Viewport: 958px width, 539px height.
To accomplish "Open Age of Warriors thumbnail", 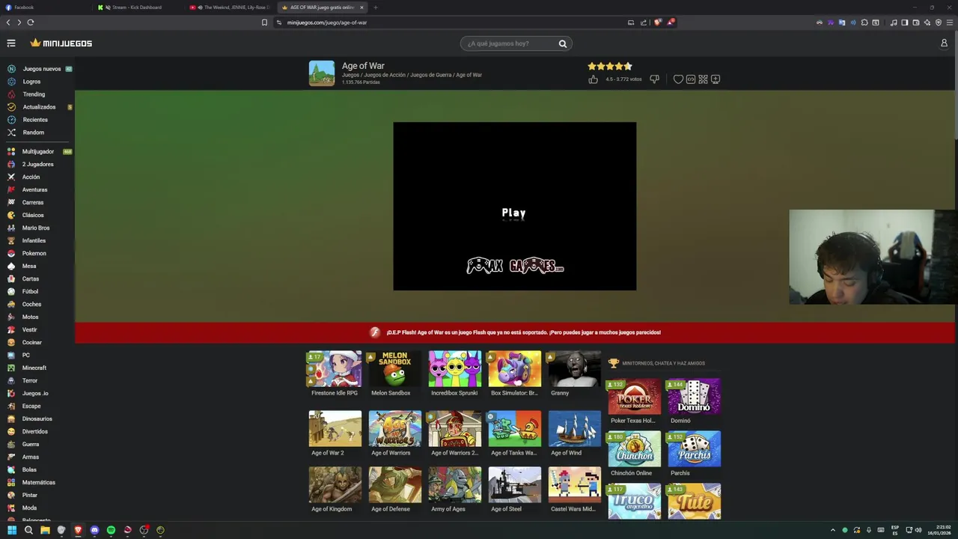I will (394, 429).
